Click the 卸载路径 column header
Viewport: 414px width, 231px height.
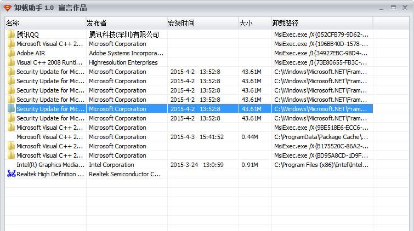click(322, 23)
